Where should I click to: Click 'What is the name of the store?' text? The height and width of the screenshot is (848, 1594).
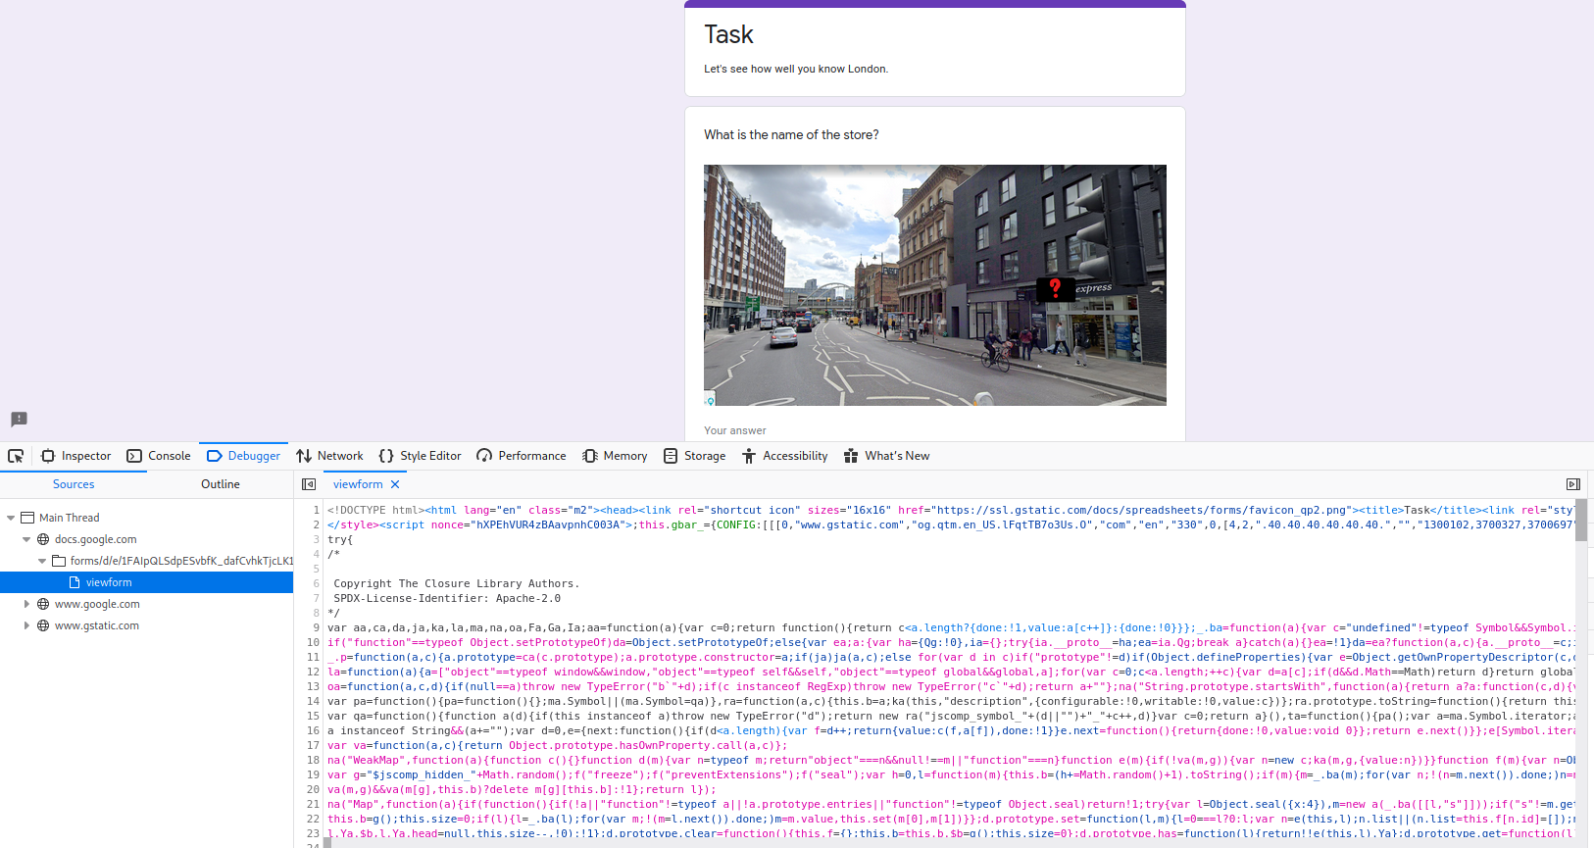(791, 135)
